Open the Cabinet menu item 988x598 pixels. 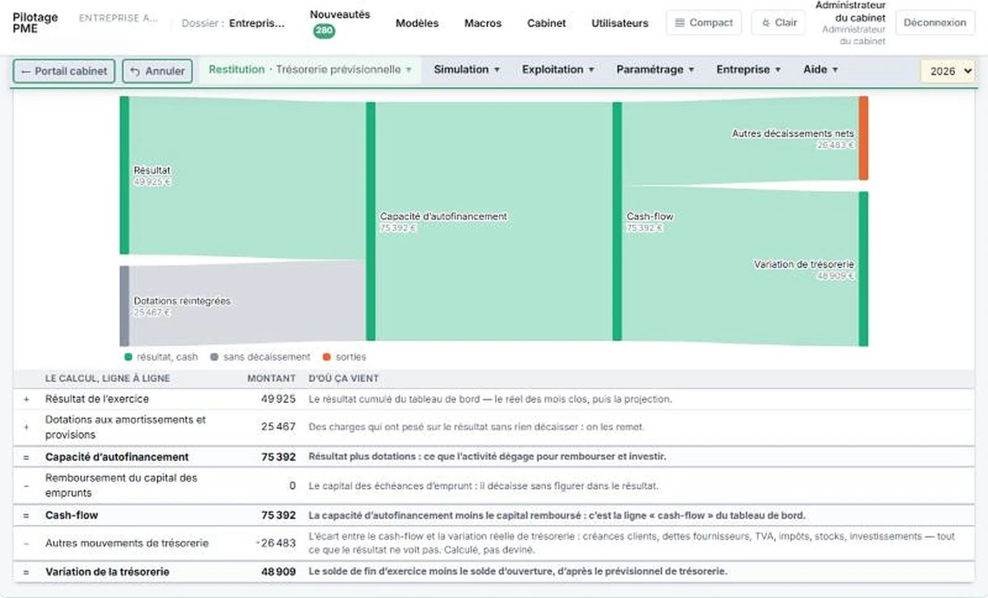coord(546,23)
